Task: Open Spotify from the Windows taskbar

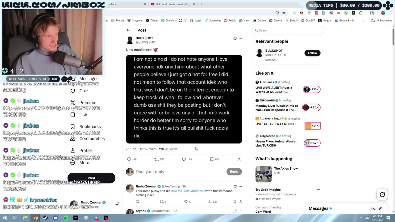Action: point(66,218)
